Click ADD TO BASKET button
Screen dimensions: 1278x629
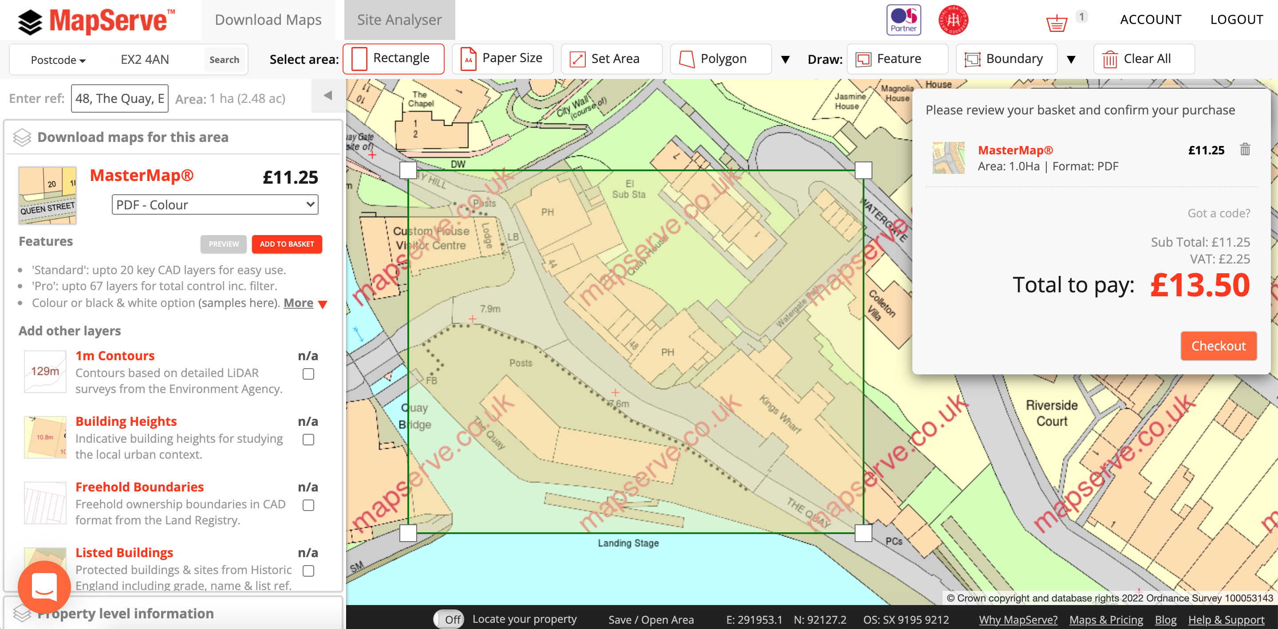287,244
